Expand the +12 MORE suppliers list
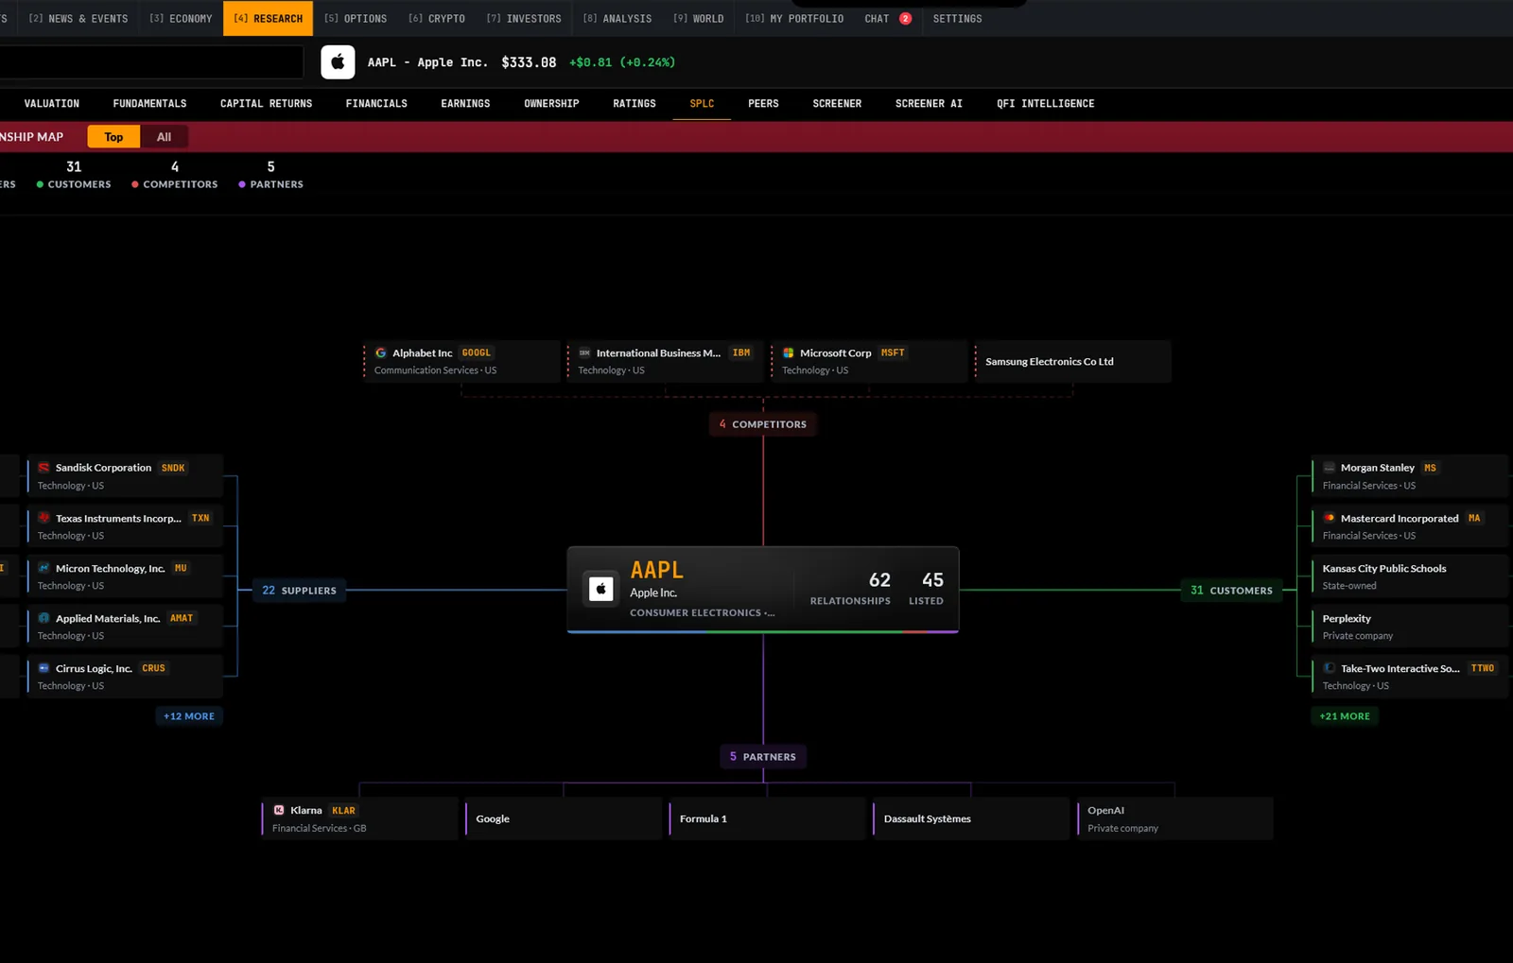Screen dimensions: 1513x963 [189, 716]
